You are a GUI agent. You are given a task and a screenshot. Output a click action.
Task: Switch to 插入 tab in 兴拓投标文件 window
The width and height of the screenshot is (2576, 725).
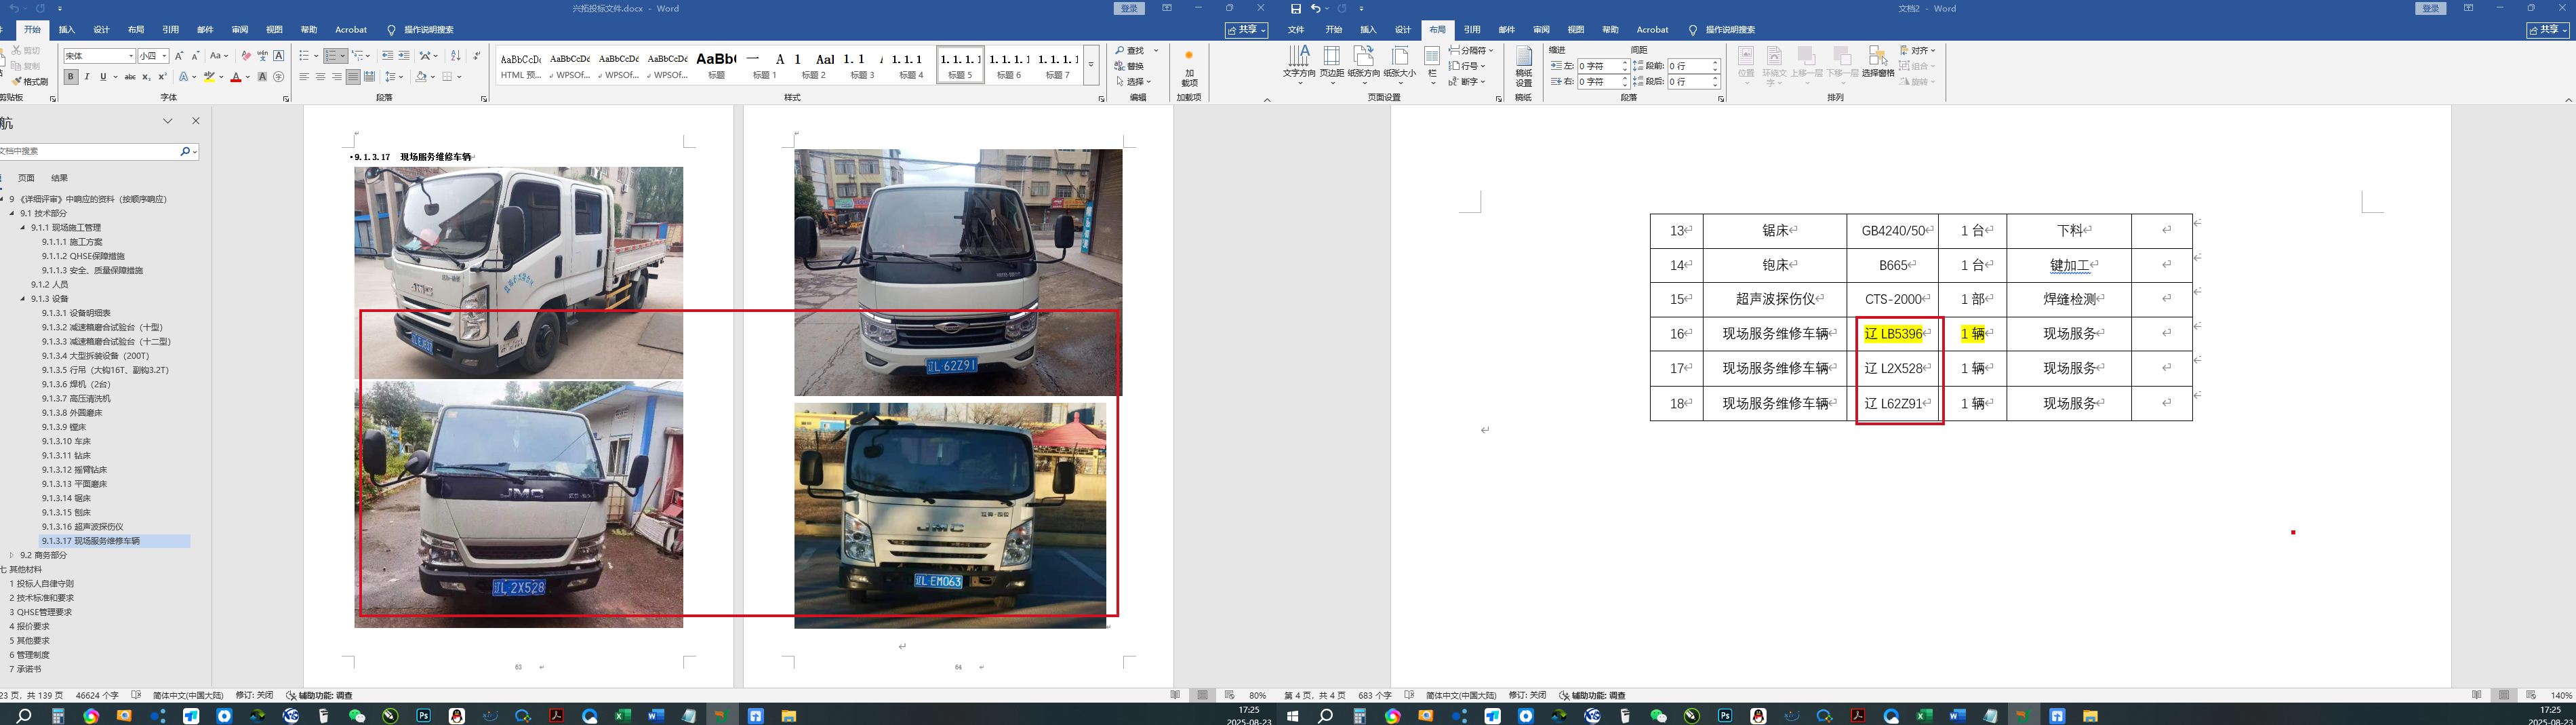point(67,30)
